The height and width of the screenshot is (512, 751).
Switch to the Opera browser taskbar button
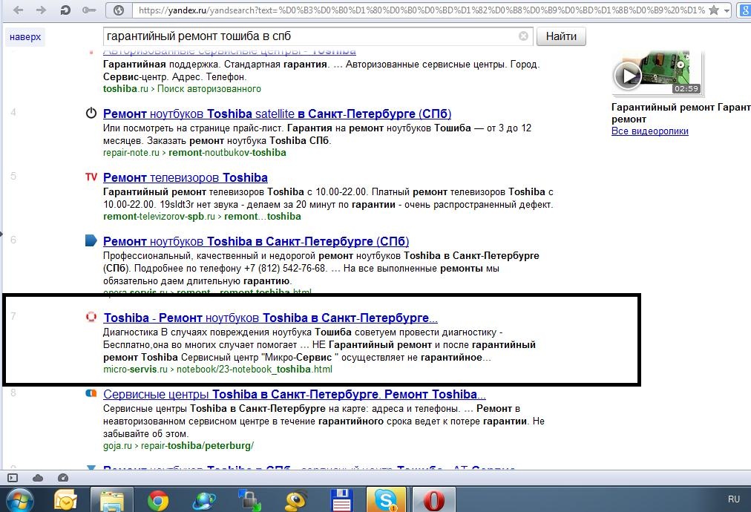coord(433,500)
